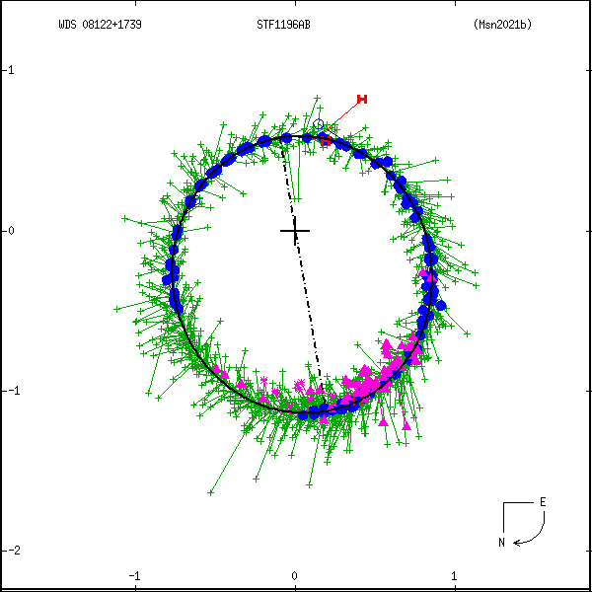Viewport: 592px width, 592px height.
Task: Click the WDS 08122+1739 title text
Action: [100, 25]
